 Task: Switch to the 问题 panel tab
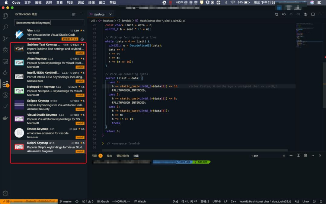point(94,156)
